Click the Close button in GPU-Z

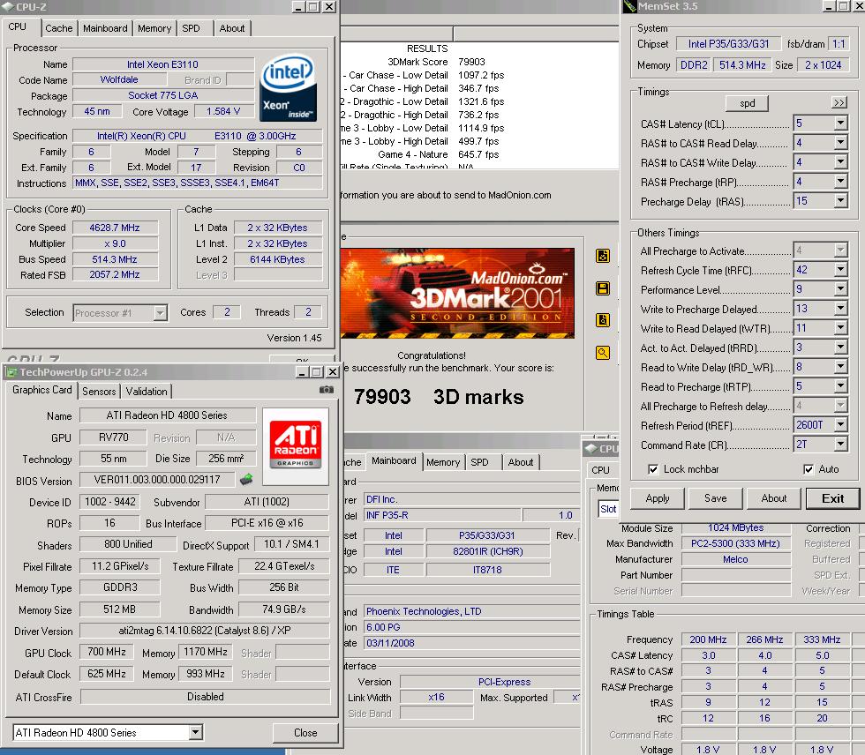point(305,732)
